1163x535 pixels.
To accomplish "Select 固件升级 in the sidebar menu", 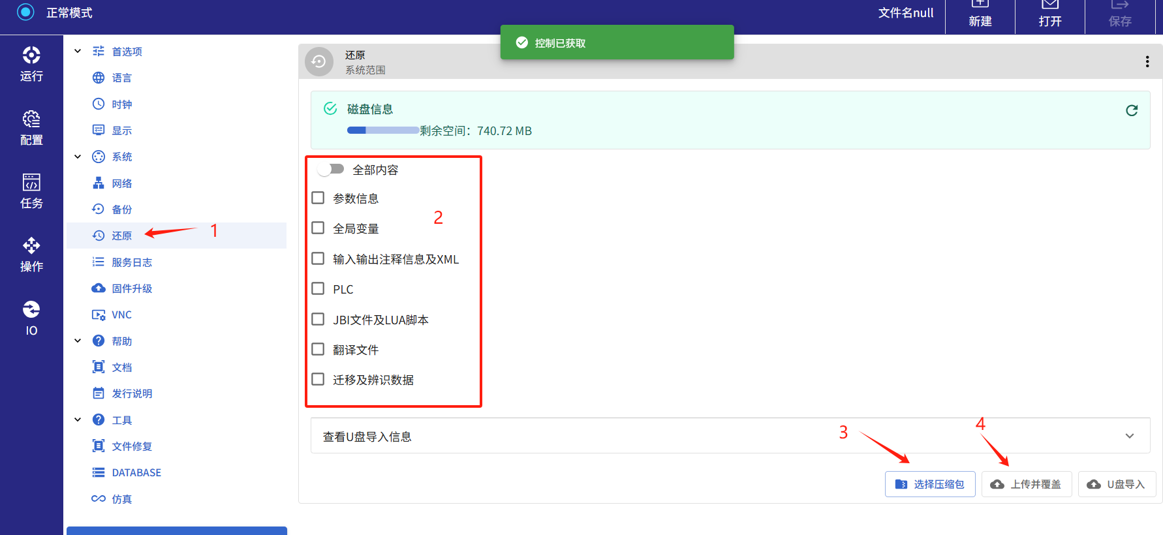I will [x=131, y=288].
